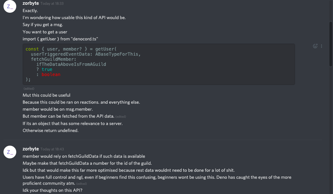This screenshot has width=333, height=194.
Task: Click the (edited) tag after 'proficient community atm'
Action: [x=82, y=184]
